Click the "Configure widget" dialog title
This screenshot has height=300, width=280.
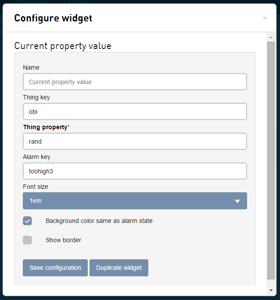pyautogui.click(x=53, y=18)
